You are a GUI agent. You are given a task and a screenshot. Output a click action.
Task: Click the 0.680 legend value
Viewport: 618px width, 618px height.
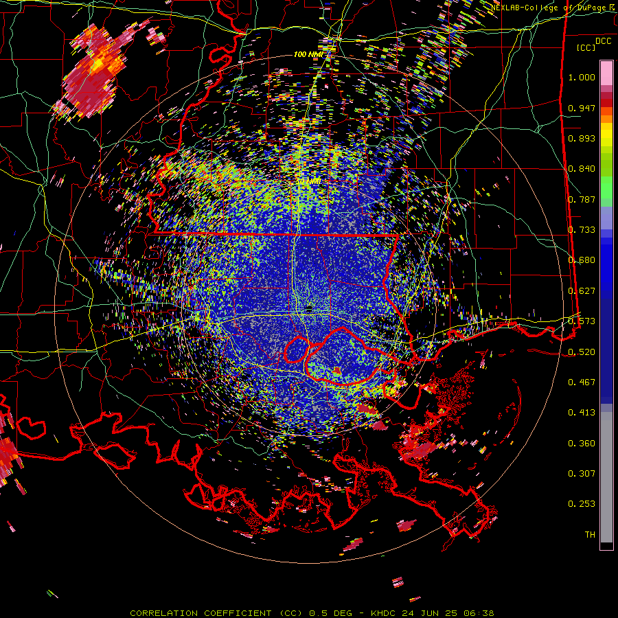point(582,260)
